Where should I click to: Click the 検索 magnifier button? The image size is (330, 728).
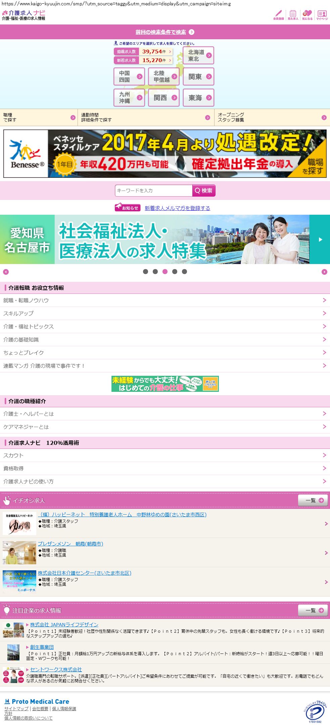click(204, 191)
